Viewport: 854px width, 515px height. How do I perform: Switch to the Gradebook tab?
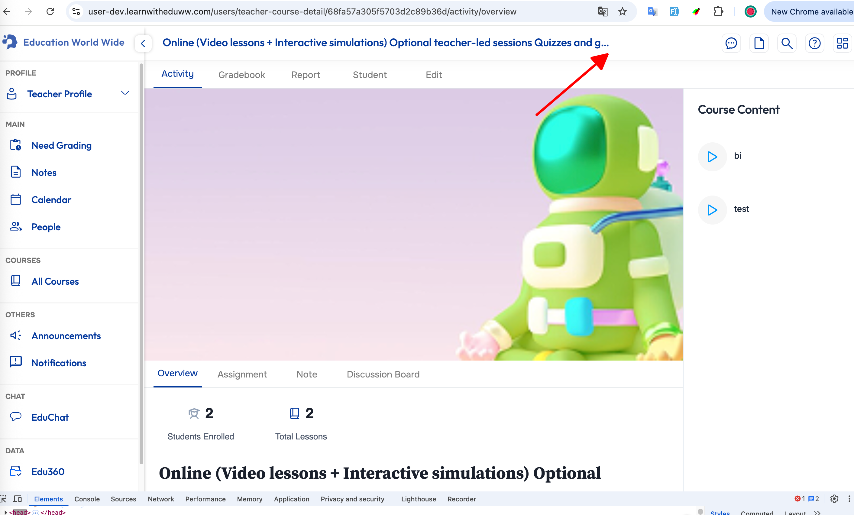click(x=241, y=75)
